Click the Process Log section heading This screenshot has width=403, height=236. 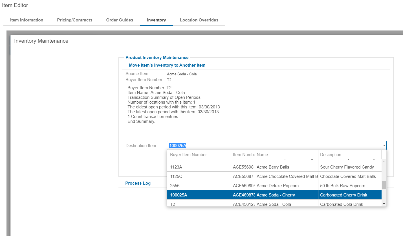pos(138,183)
